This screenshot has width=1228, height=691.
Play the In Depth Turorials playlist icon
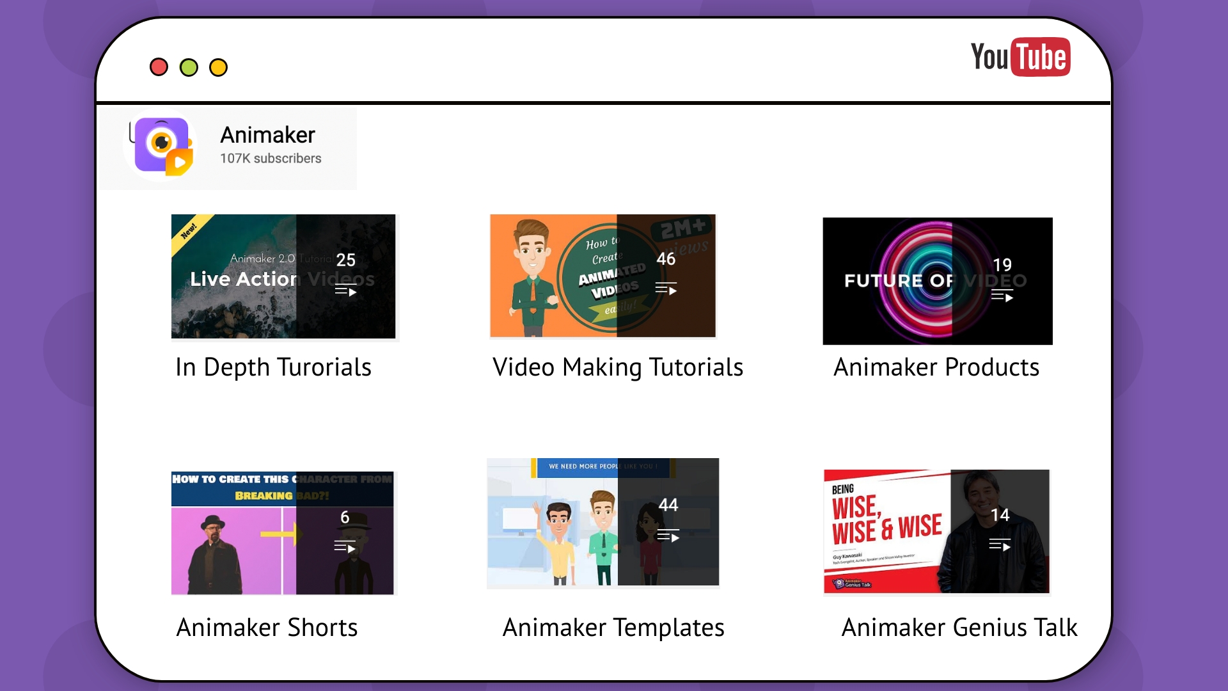click(x=345, y=290)
